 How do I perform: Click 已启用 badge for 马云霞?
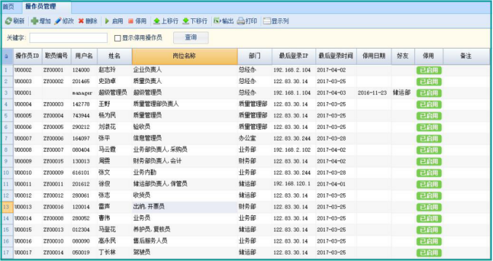(x=429, y=150)
